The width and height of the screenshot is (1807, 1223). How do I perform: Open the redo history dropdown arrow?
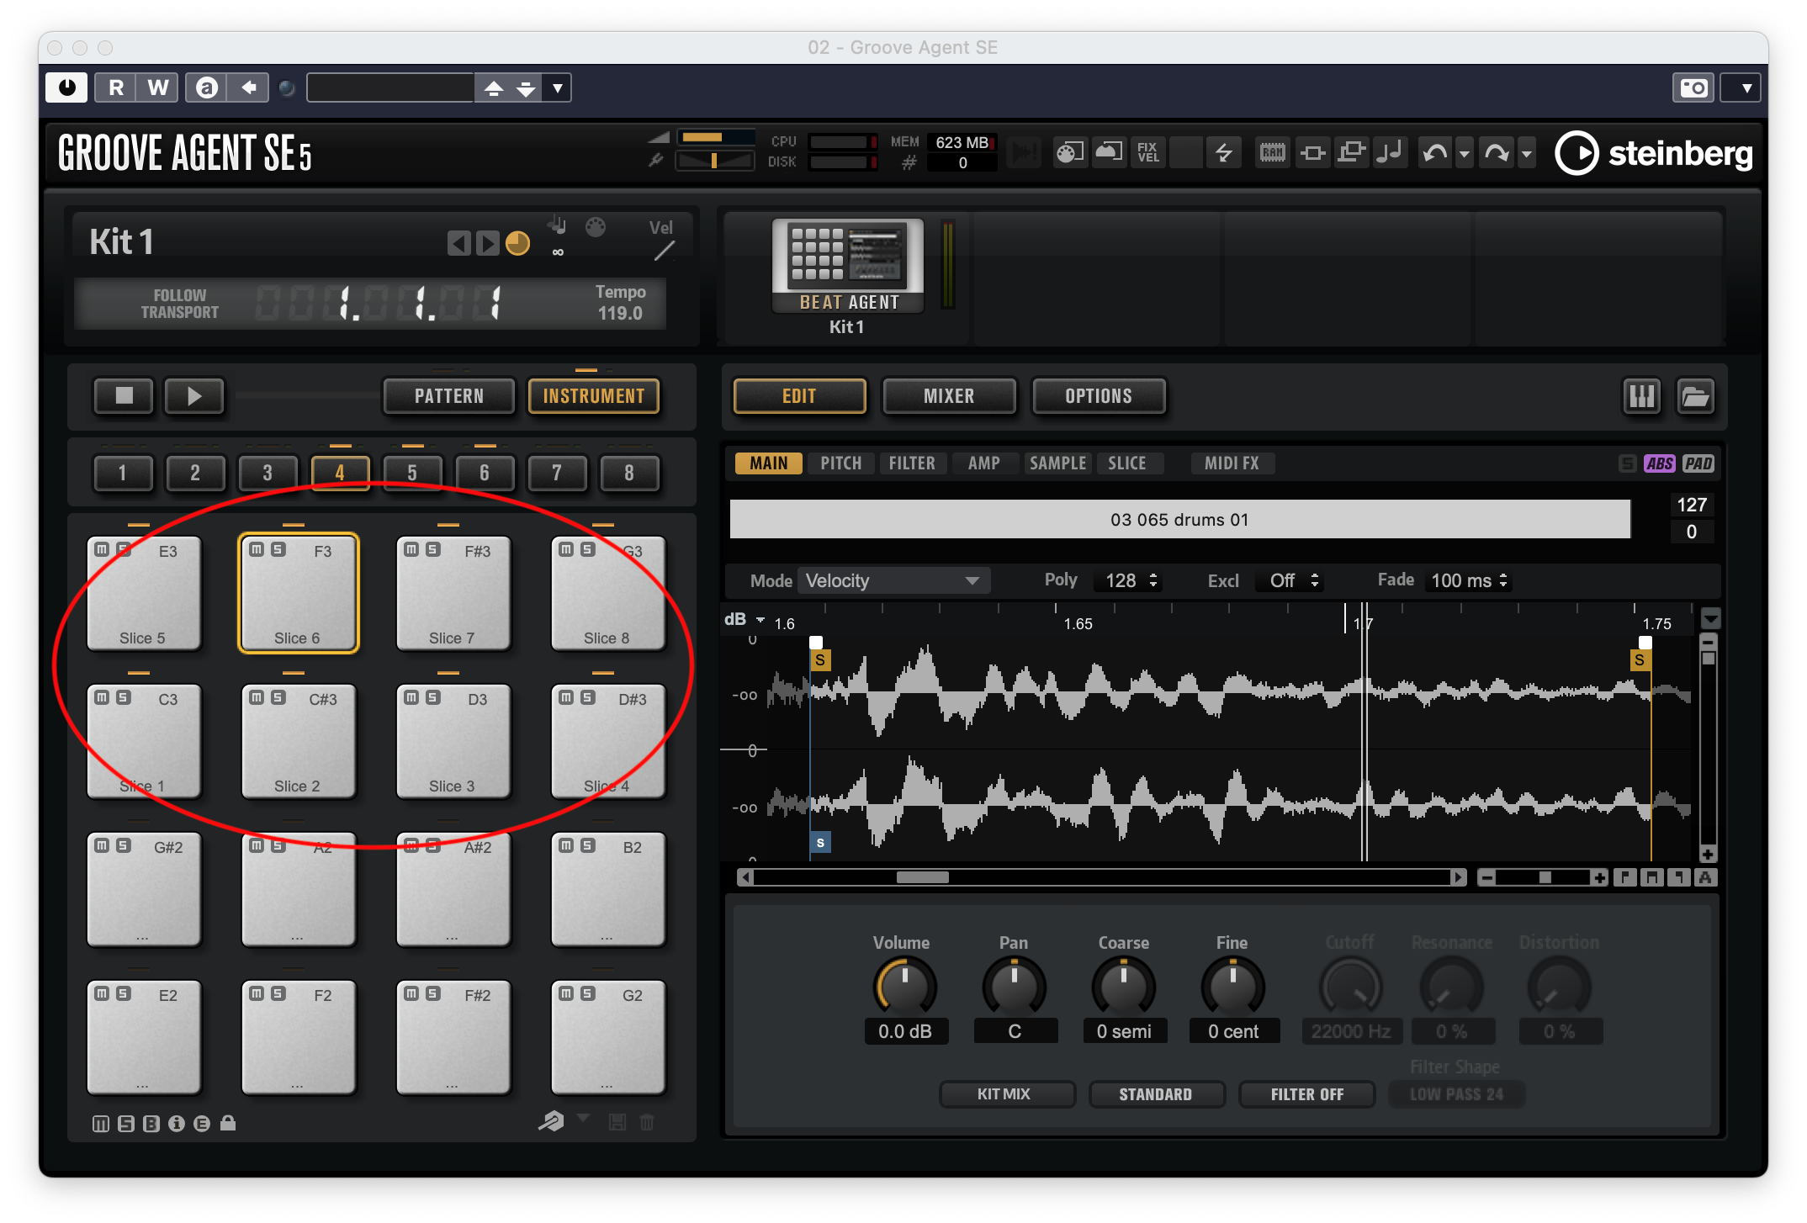pos(1527,154)
